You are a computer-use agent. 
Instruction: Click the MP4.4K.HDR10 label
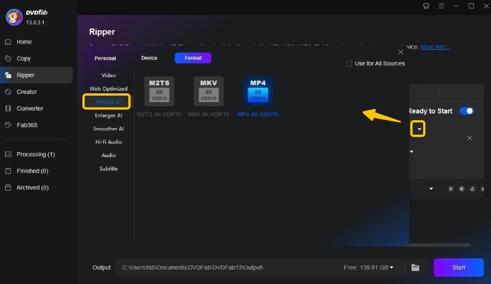pyautogui.click(x=258, y=115)
